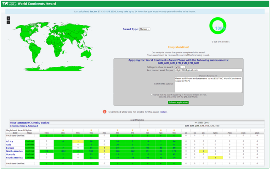Viewport: 270px width, 169px height.
Task: Click the yellow Europe 30m cell
Action: [104, 148]
